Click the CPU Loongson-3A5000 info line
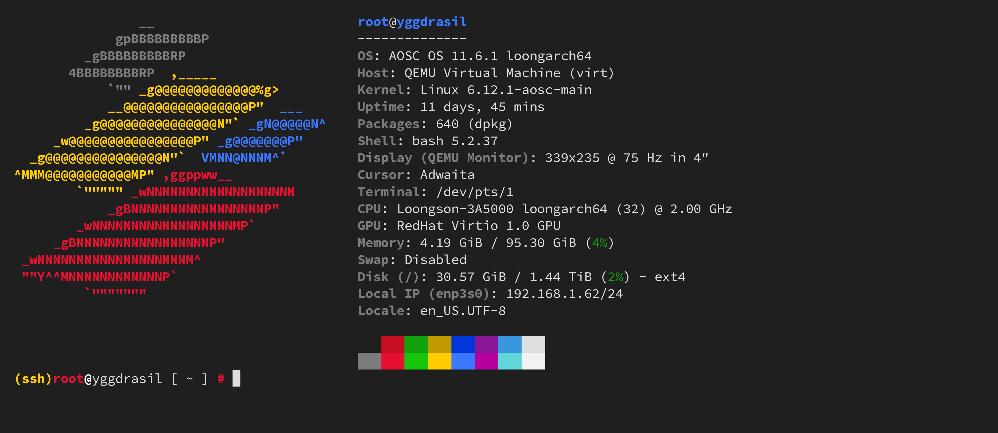The width and height of the screenshot is (998, 433). (544, 209)
